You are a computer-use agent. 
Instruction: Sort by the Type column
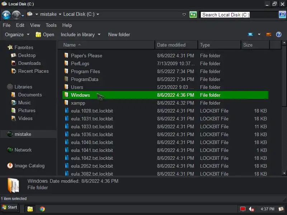(x=219, y=45)
